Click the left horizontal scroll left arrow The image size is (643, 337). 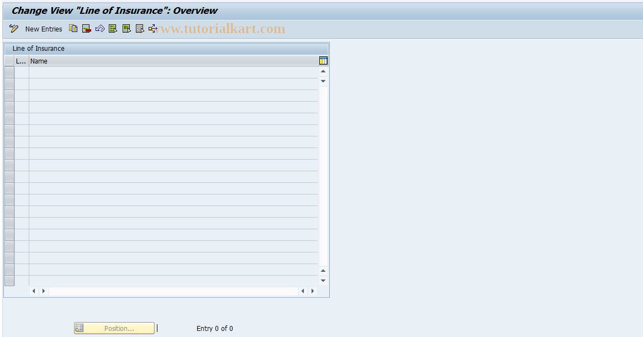[34, 291]
